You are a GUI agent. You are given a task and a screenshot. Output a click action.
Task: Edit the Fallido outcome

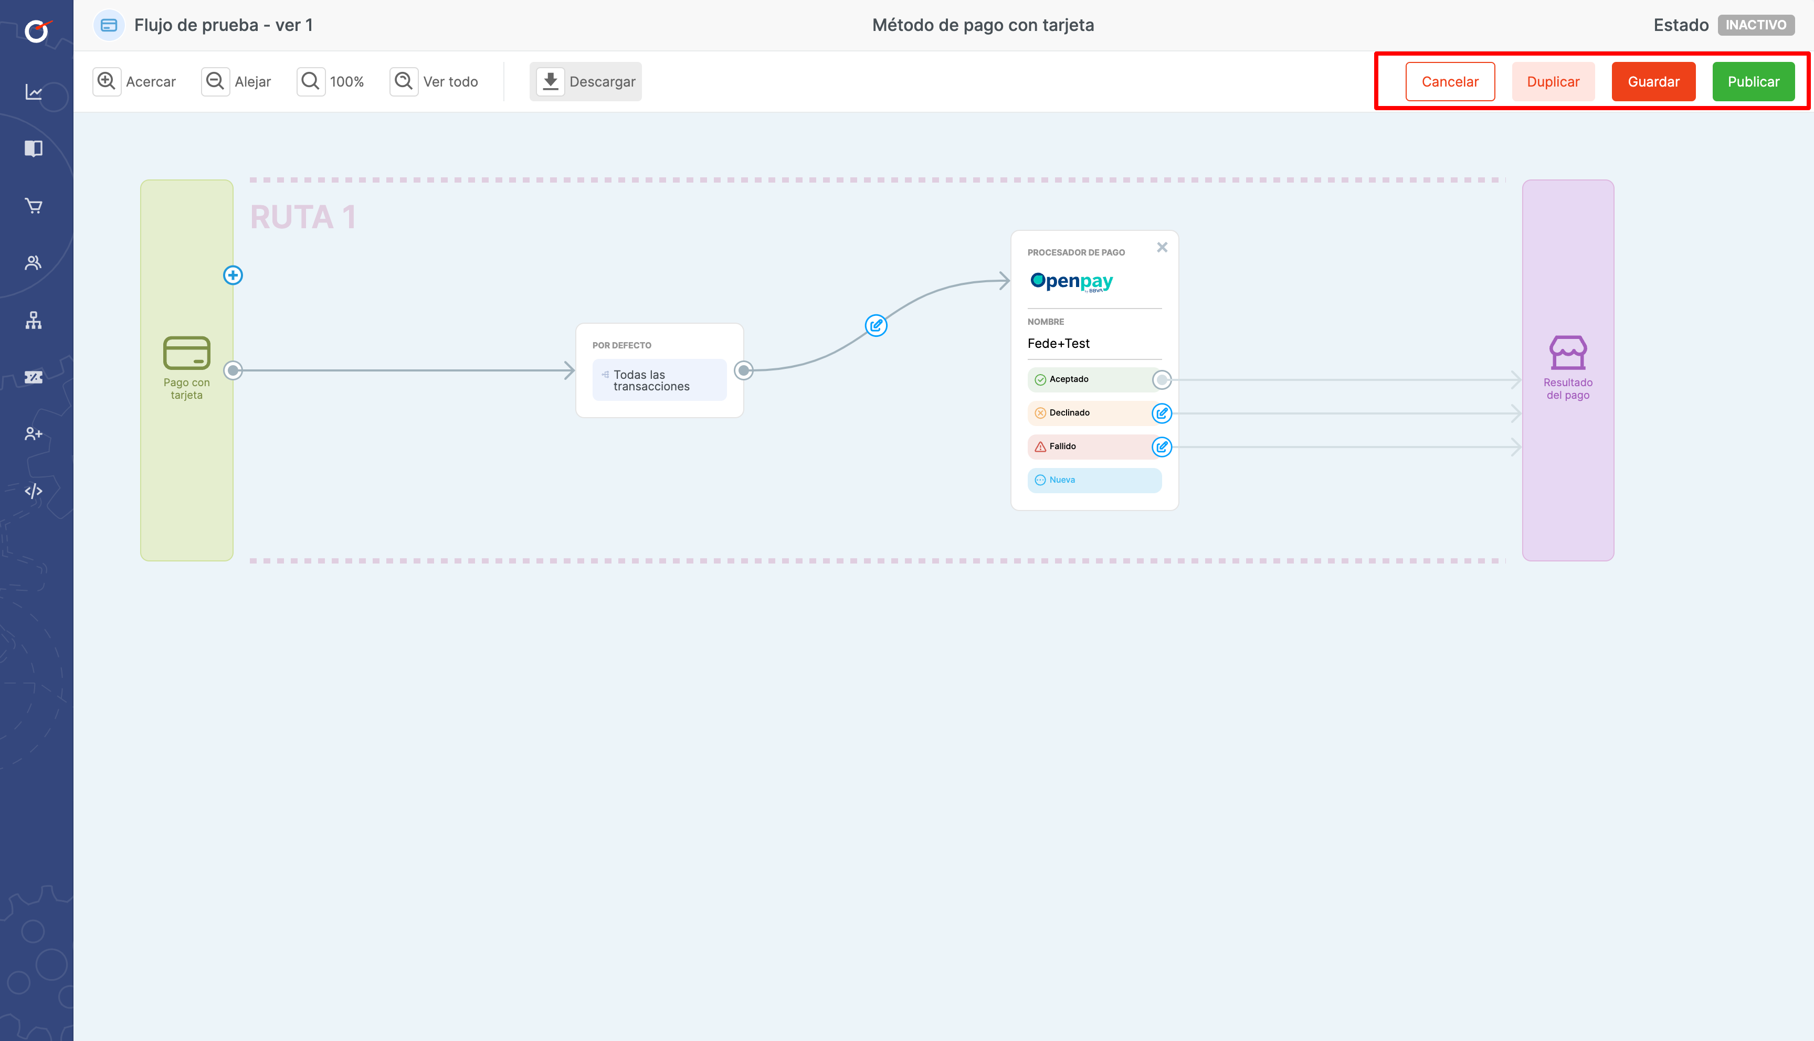point(1162,447)
